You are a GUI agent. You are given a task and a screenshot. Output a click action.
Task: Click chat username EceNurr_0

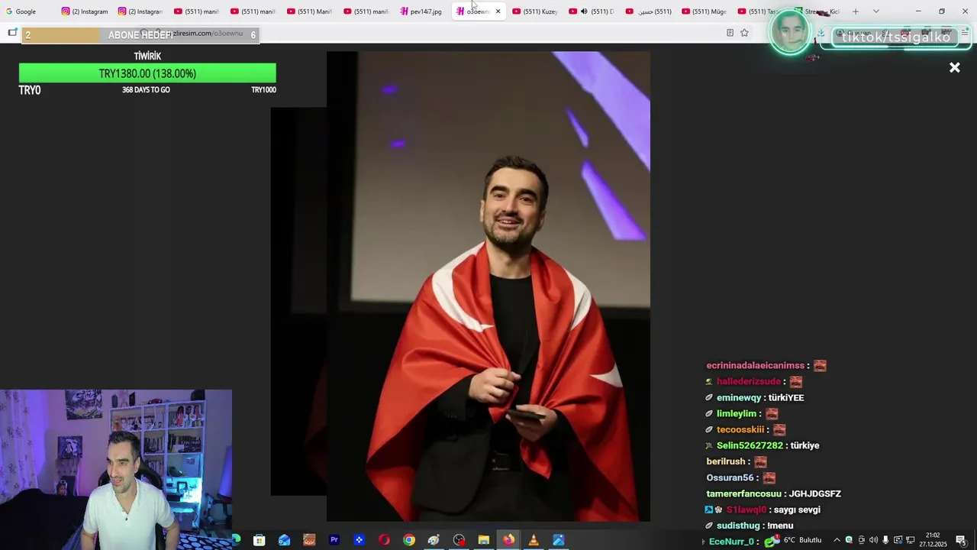click(x=731, y=542)
